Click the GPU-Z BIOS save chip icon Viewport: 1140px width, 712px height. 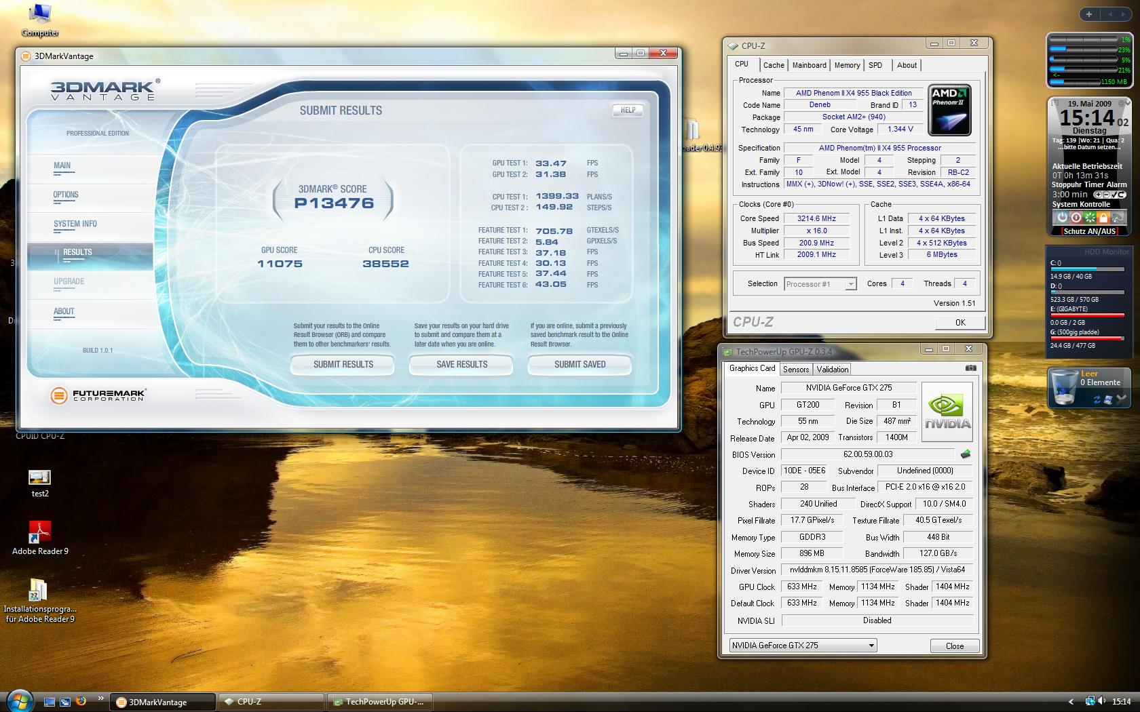[x=966, y=454]
